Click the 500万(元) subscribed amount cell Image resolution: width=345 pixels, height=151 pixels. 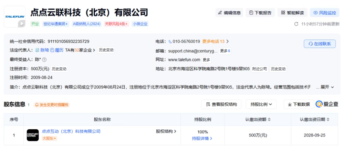tap(258, 135)
